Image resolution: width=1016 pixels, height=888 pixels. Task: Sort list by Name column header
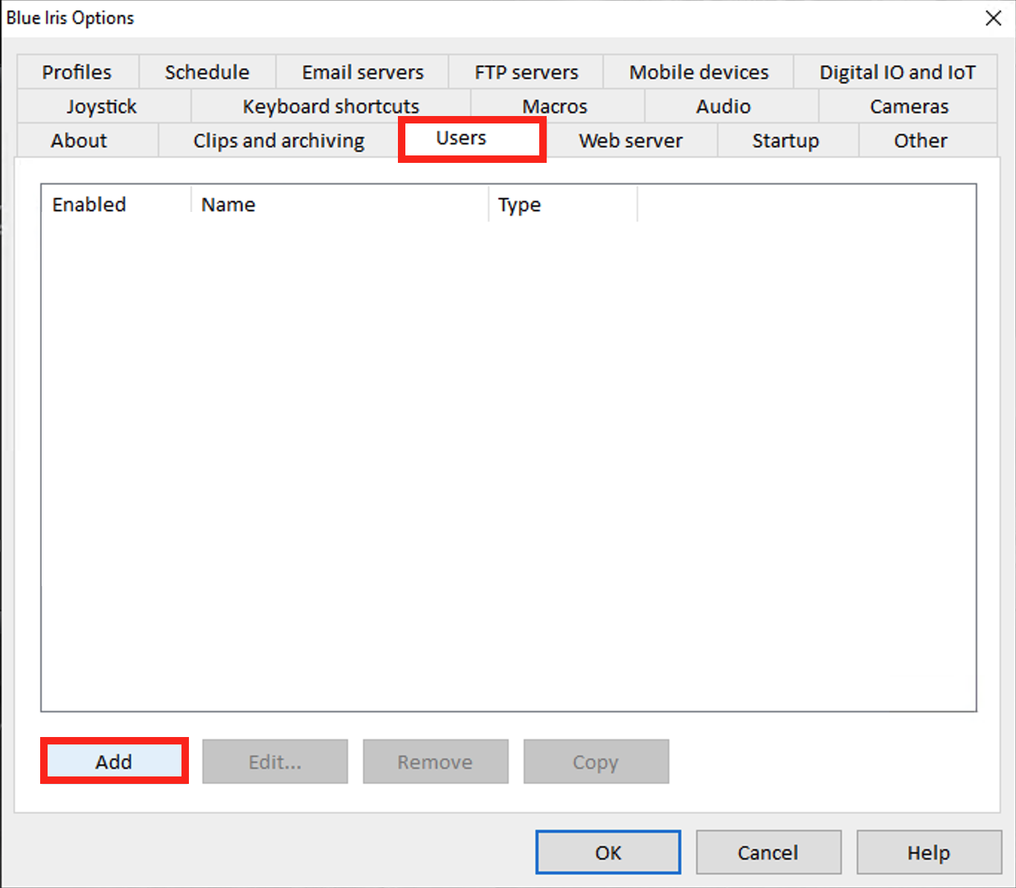pos(340,205)
